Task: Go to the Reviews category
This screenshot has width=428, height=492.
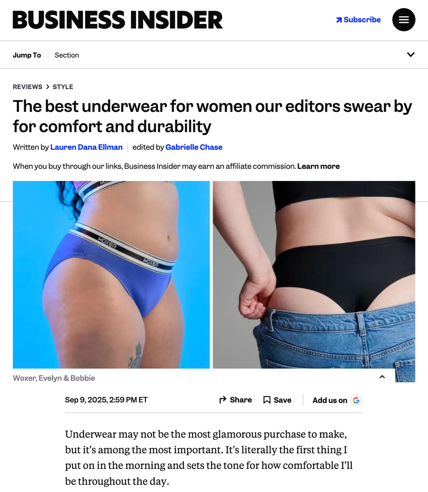Action: coord(27,87)
